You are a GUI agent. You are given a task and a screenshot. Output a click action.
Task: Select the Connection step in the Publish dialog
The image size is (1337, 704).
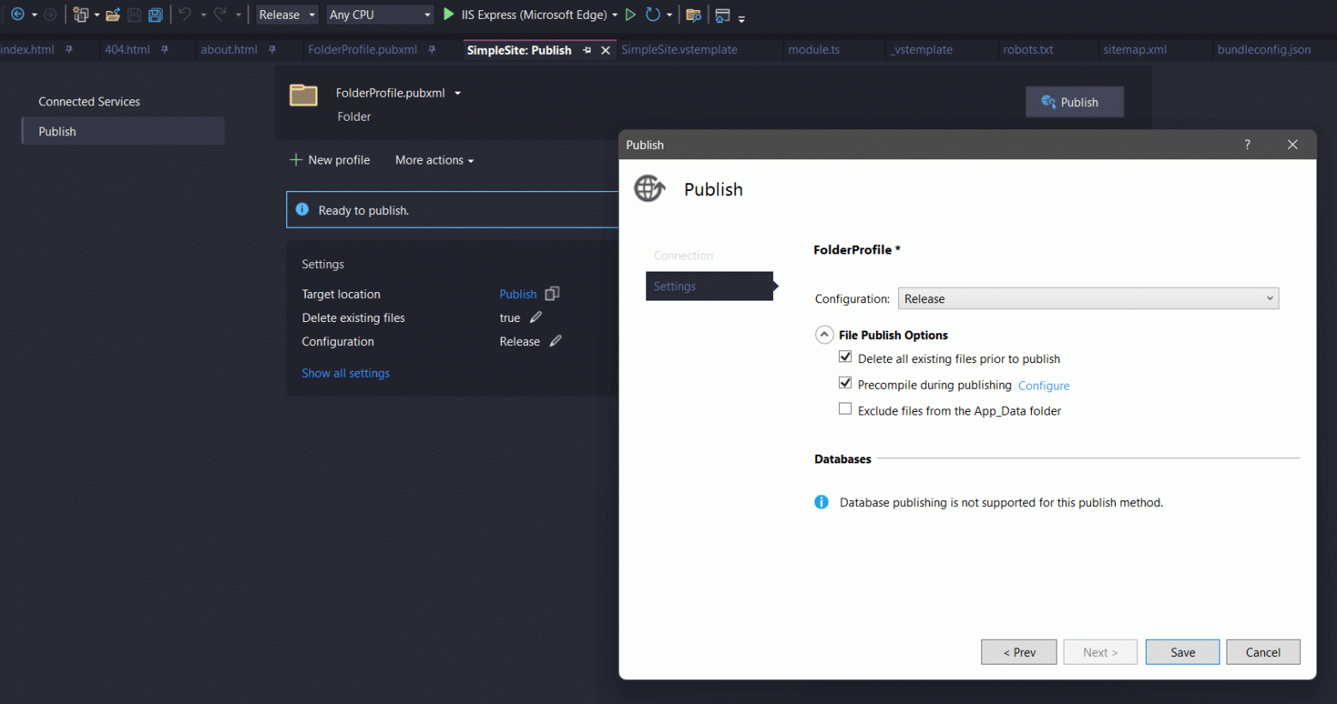click(x=683, y=255)
